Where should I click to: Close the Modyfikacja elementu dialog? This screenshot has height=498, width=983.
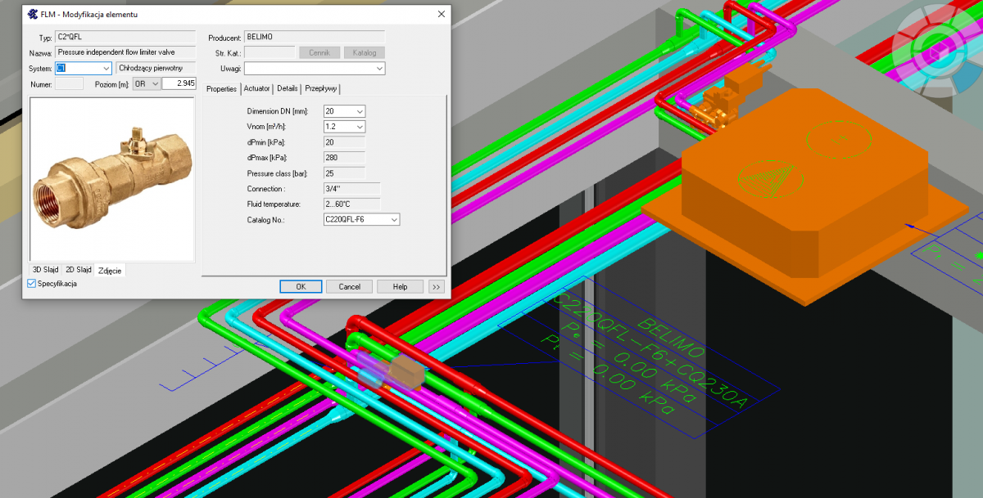tap(442, 14)
